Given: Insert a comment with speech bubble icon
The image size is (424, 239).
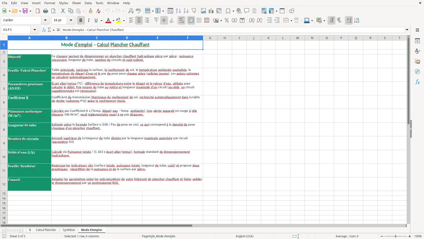Looking at the screenshot, I should click(x=247, y=11).
